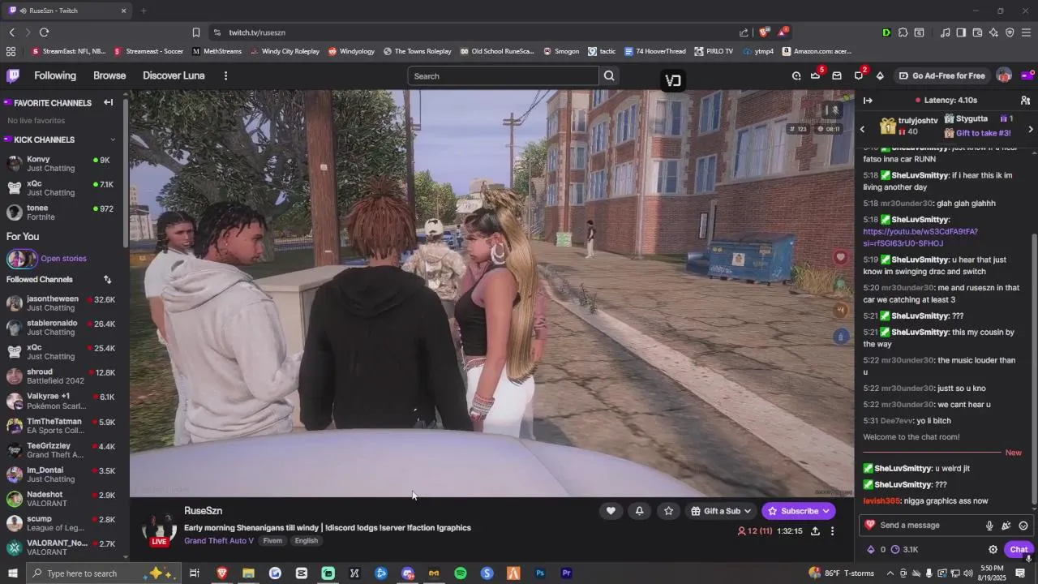1038x584 pixels.
Task: Open the more options menu beside Discover Luna
Action: tap(225, 75)
